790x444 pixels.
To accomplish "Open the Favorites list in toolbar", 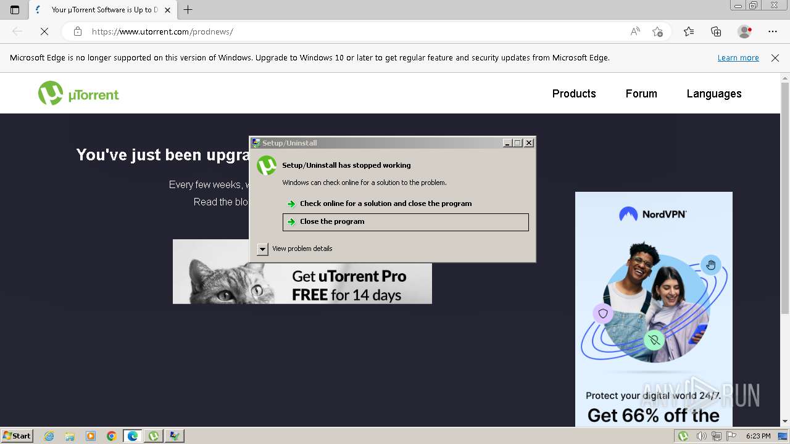I will 689,31.
